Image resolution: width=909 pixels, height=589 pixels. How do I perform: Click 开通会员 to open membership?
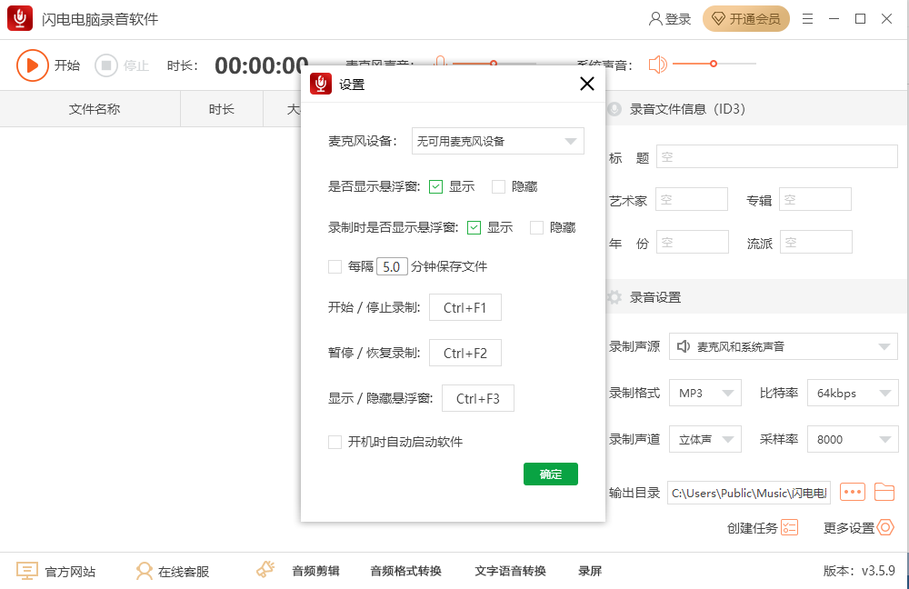click(x=746, y=18)
